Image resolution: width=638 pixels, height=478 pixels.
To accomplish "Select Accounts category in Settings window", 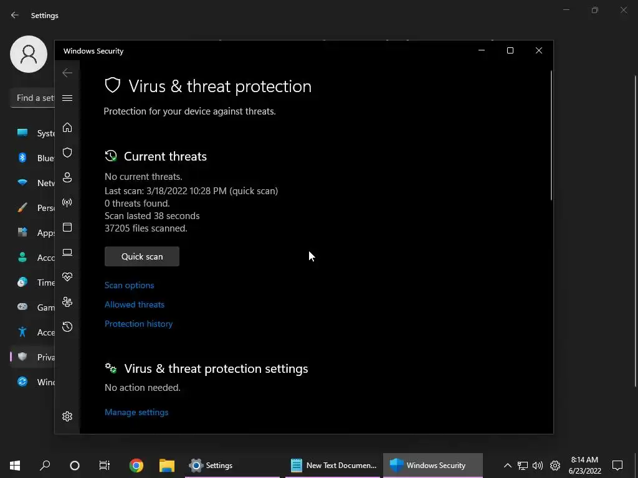I will tap(32, 257).
